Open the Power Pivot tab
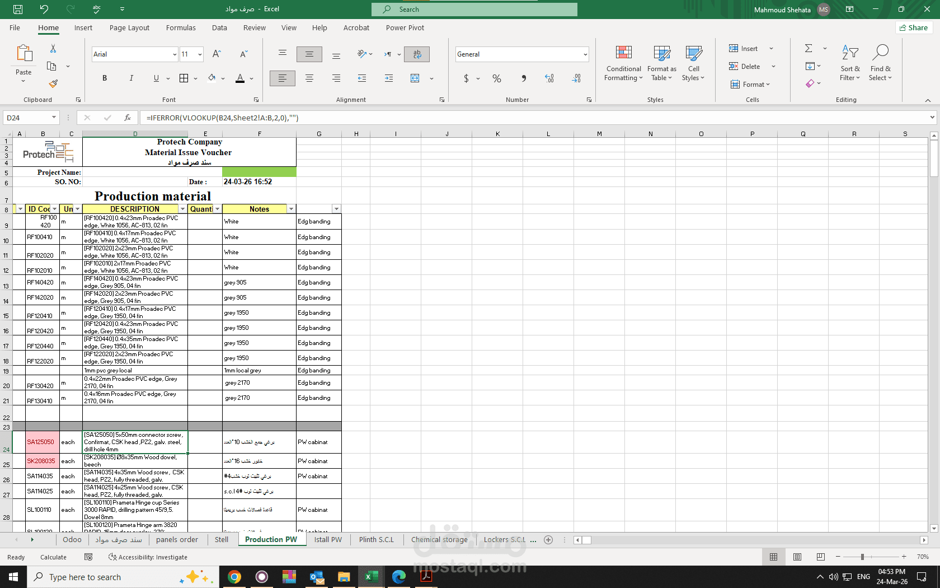 (405, 28)
